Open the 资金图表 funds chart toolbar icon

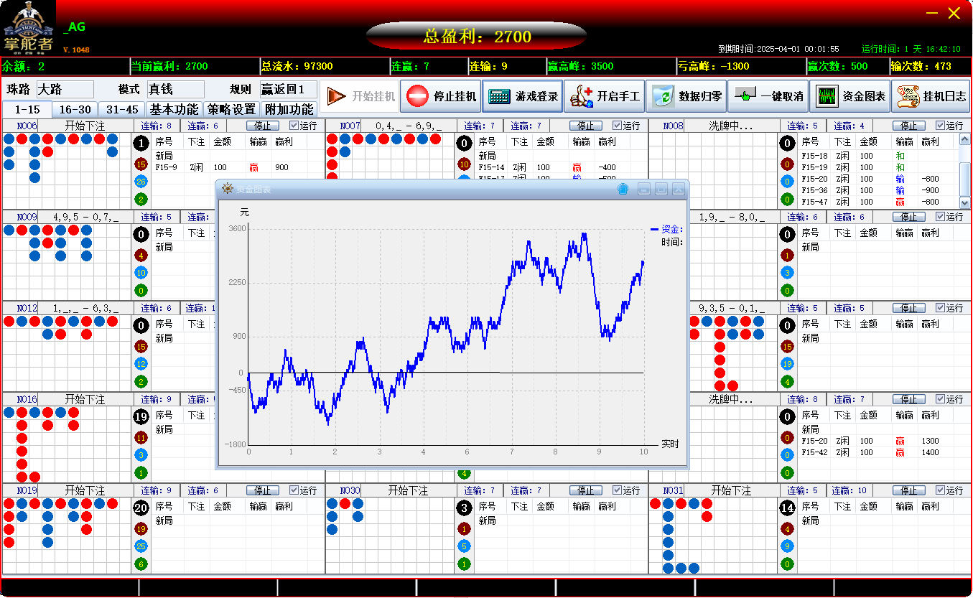pyautogui.click(x=849, y=96)
